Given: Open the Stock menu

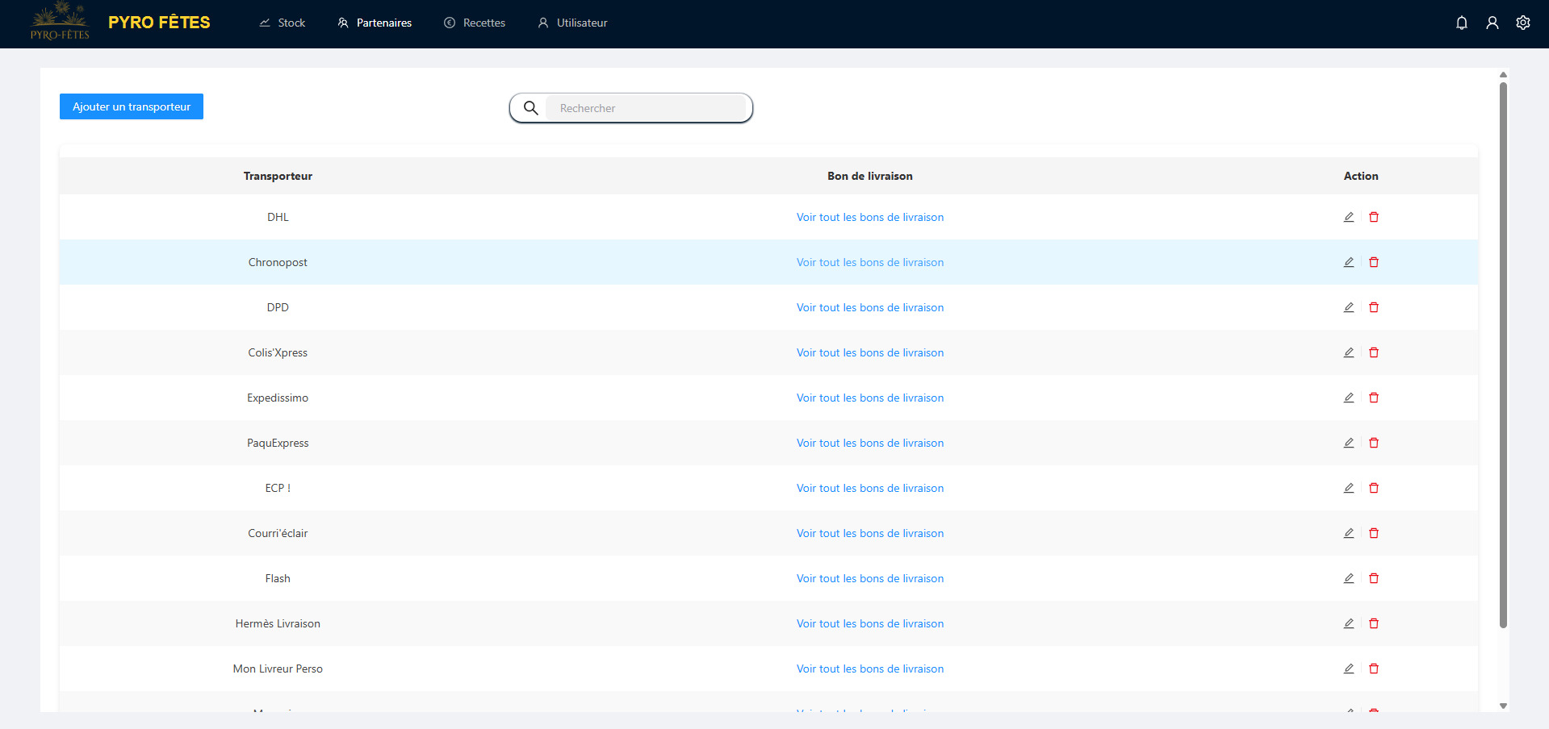Looking at the screenshot, I should (x=283, y=23).
